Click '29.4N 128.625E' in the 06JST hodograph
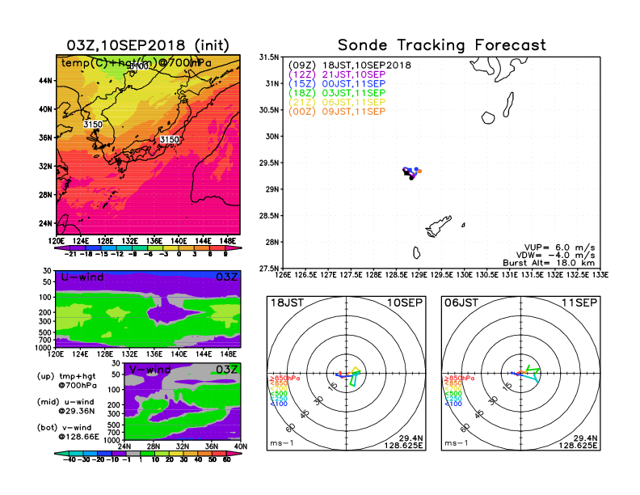The image size is (640, 495). pyautogui.click(x=578, y=442)
